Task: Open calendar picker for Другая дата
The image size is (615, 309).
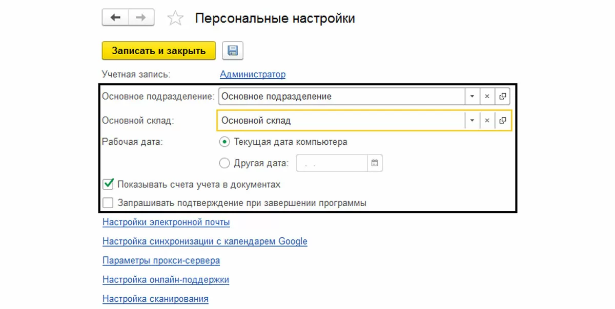Action: pyautogui.click(x=375, y=163)
